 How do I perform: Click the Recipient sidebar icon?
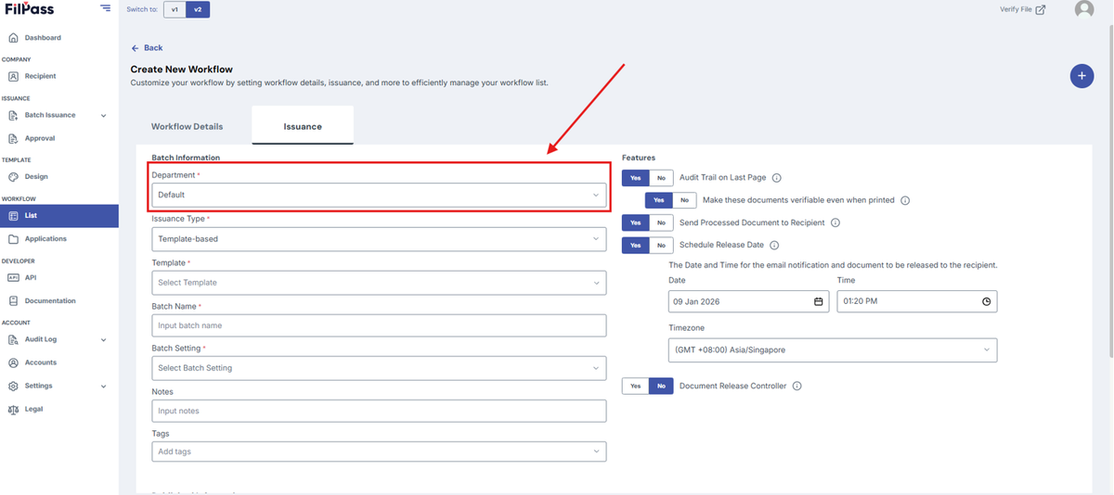[x=13, y=76]
